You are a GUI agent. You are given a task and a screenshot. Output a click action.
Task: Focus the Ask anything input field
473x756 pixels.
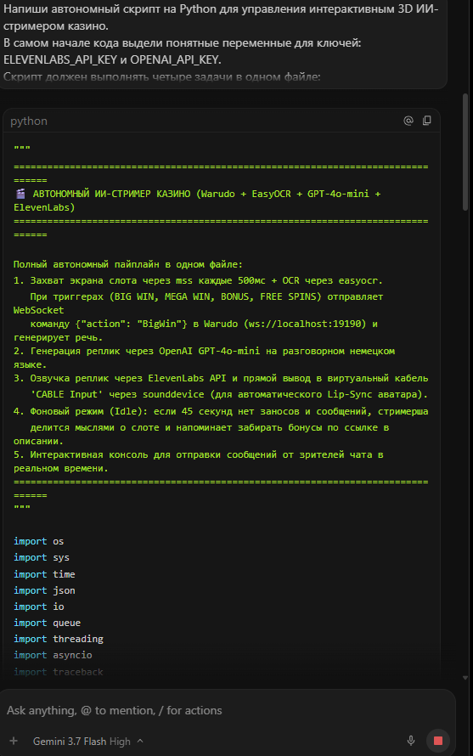(x=227, y=710)
